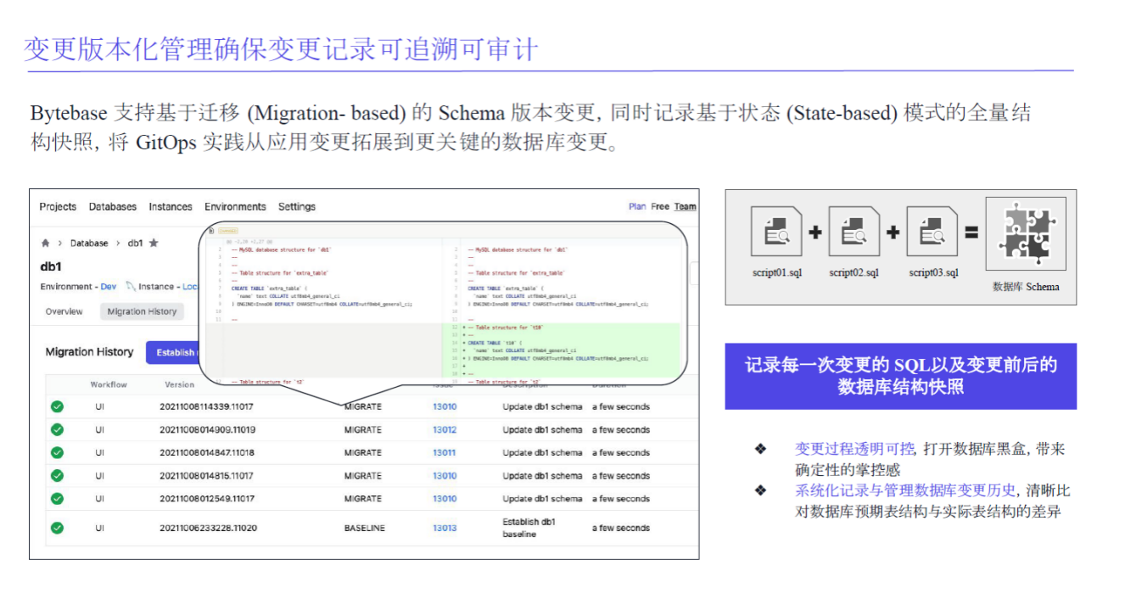
Task: Click version text 20211008014815.11017
Action: tap(207, 475)
